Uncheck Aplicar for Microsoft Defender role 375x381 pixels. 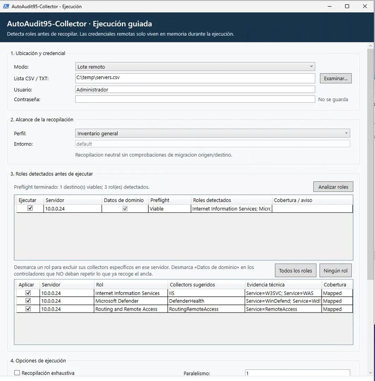pyautogui.click(x=28, y=301)
